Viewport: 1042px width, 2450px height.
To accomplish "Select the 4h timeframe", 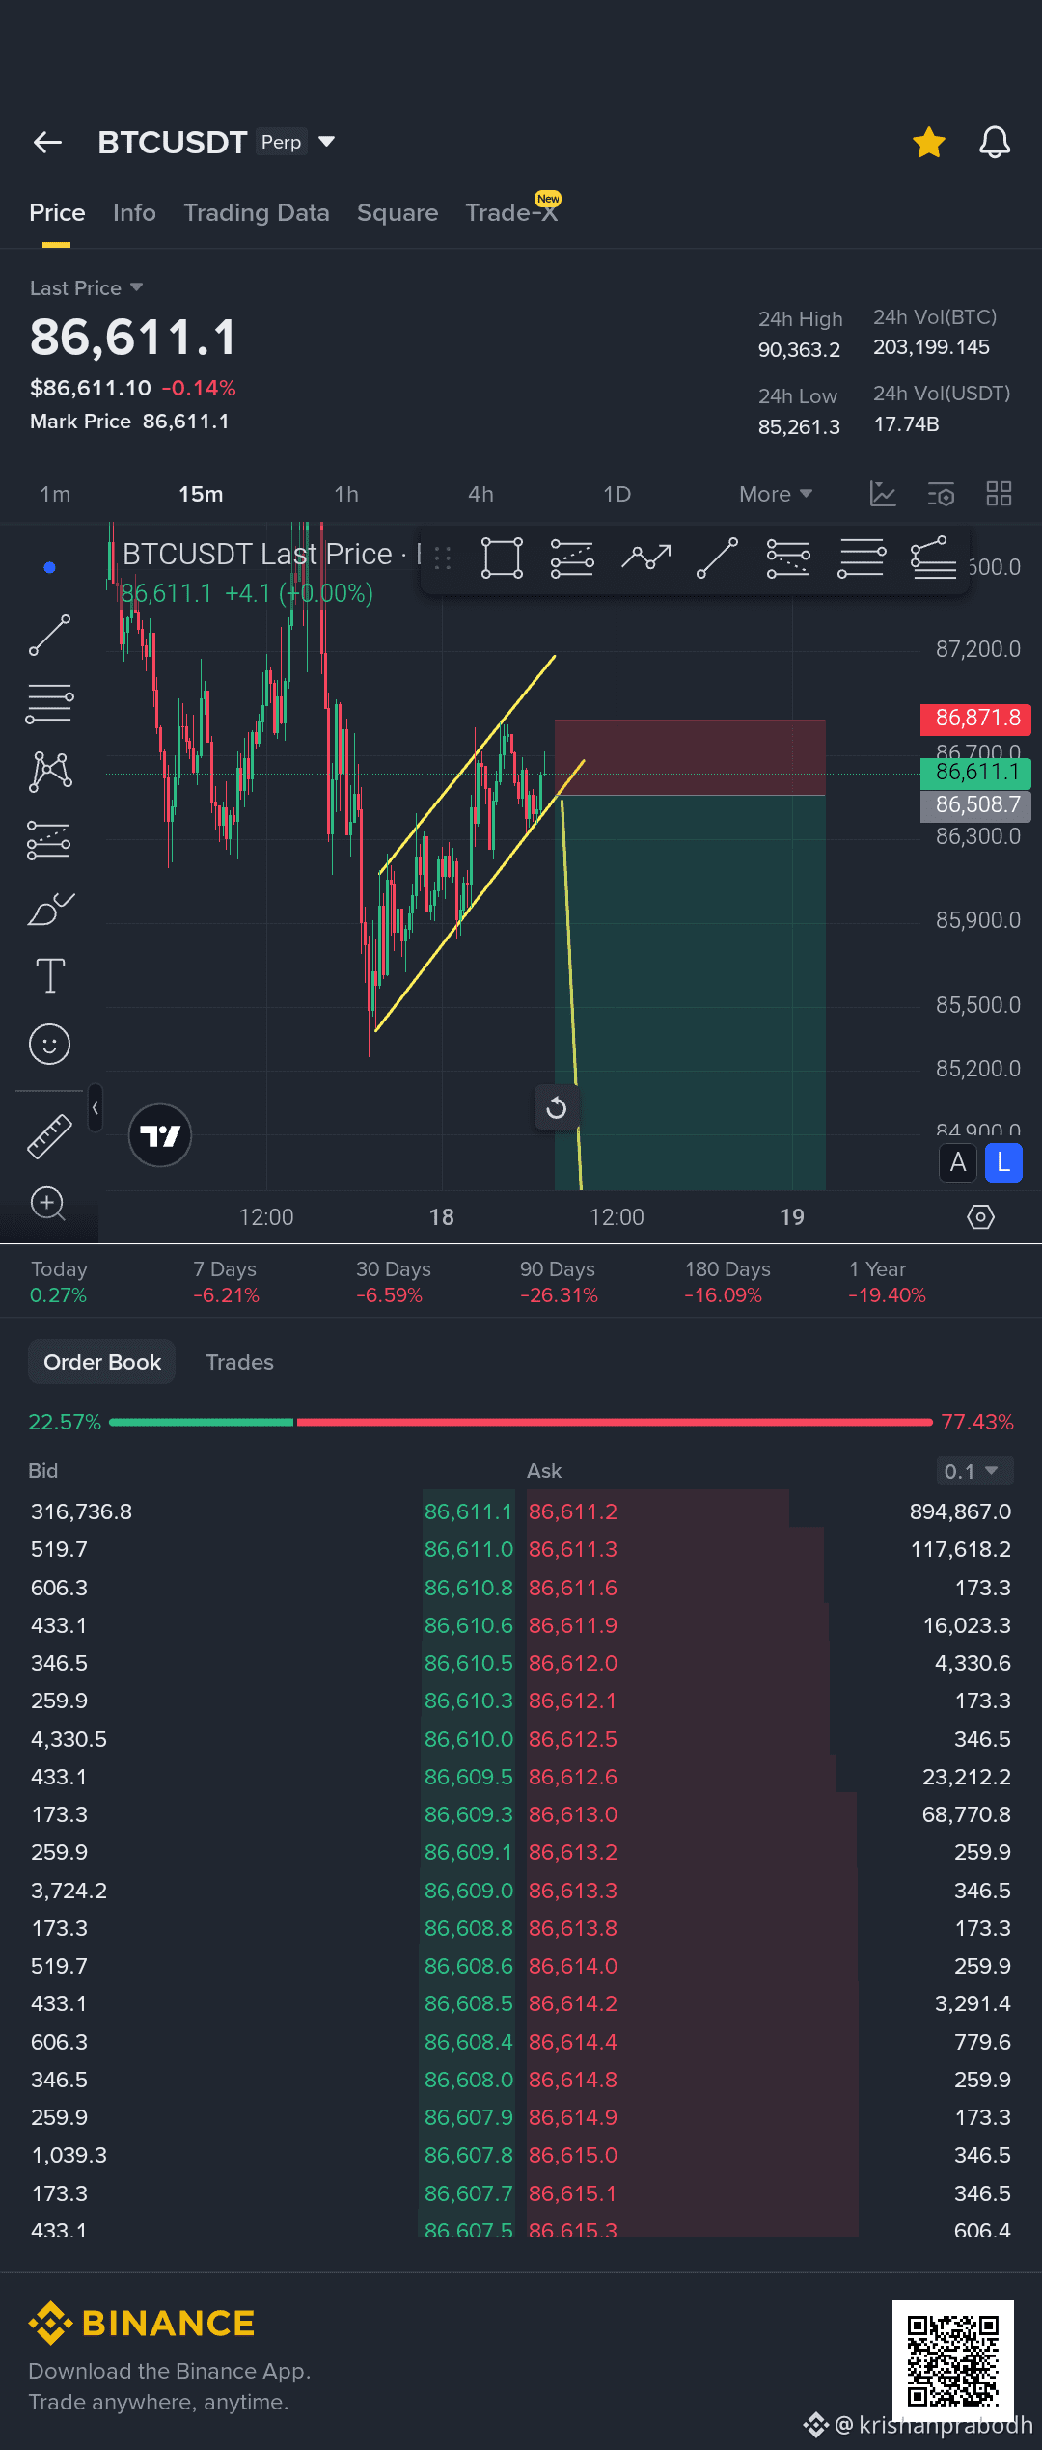I will pos(480,494).
